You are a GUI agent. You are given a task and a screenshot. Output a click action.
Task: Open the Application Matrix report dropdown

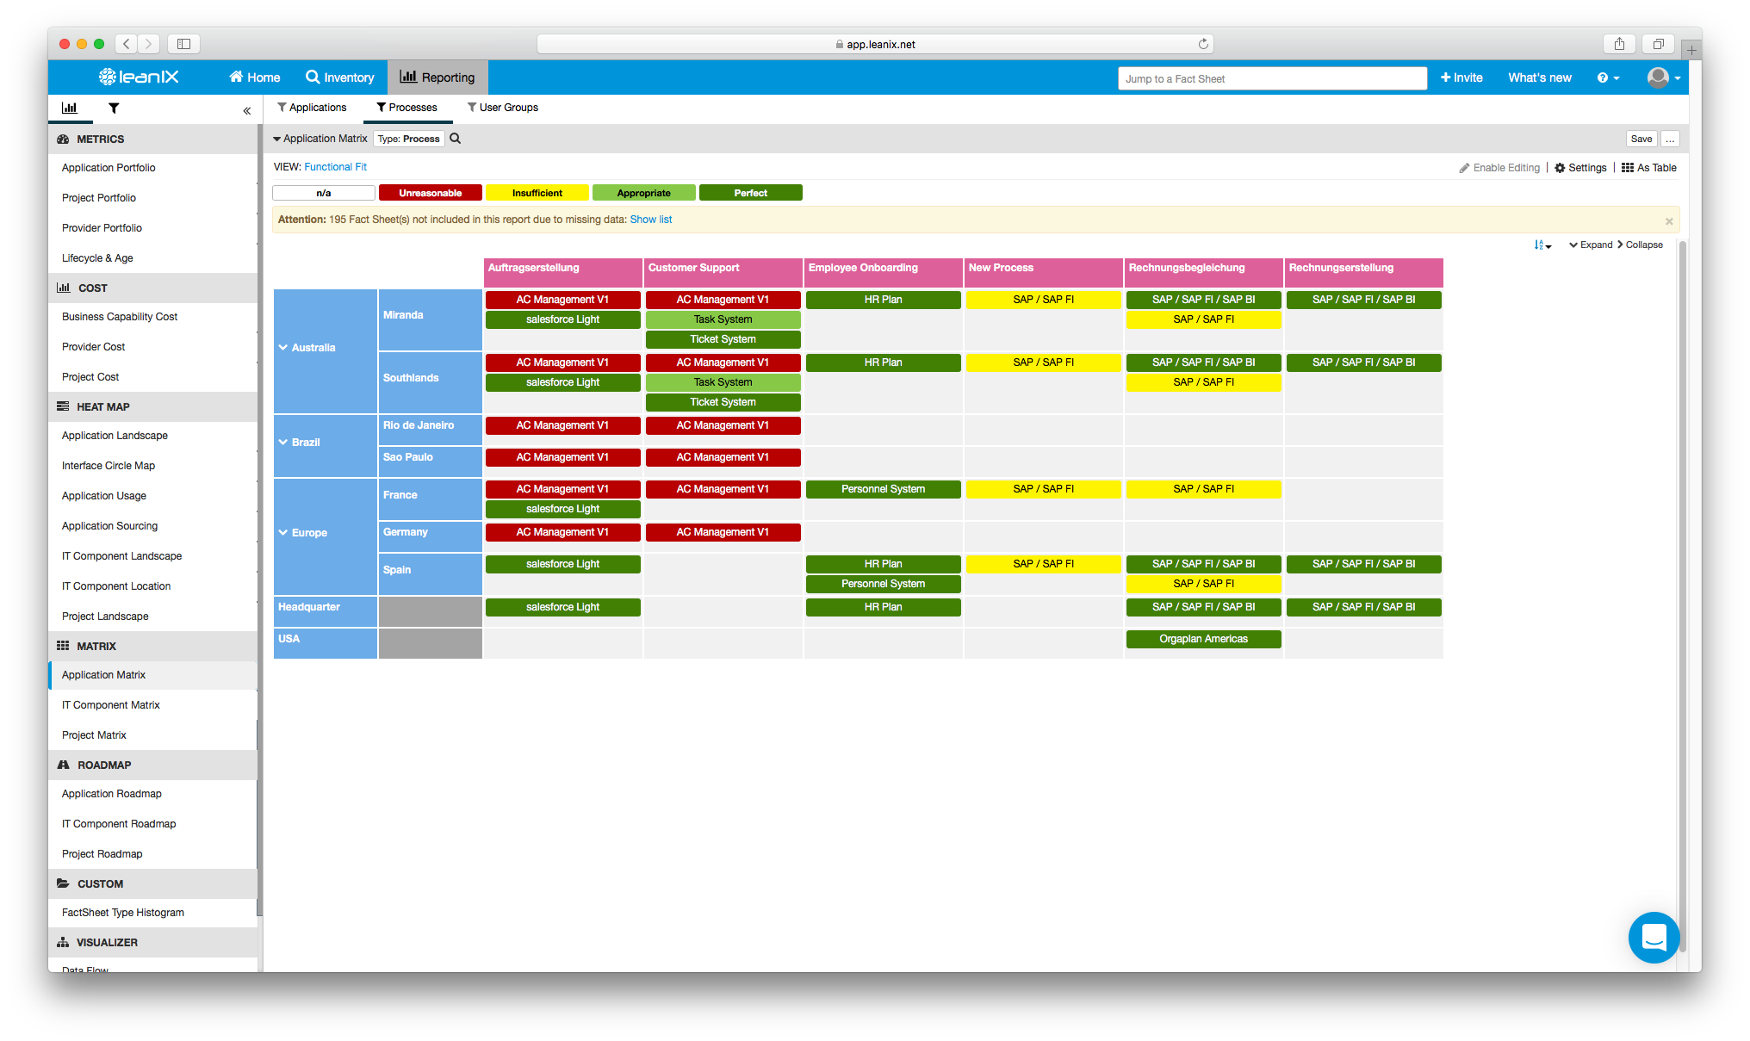tap(320, 139)
